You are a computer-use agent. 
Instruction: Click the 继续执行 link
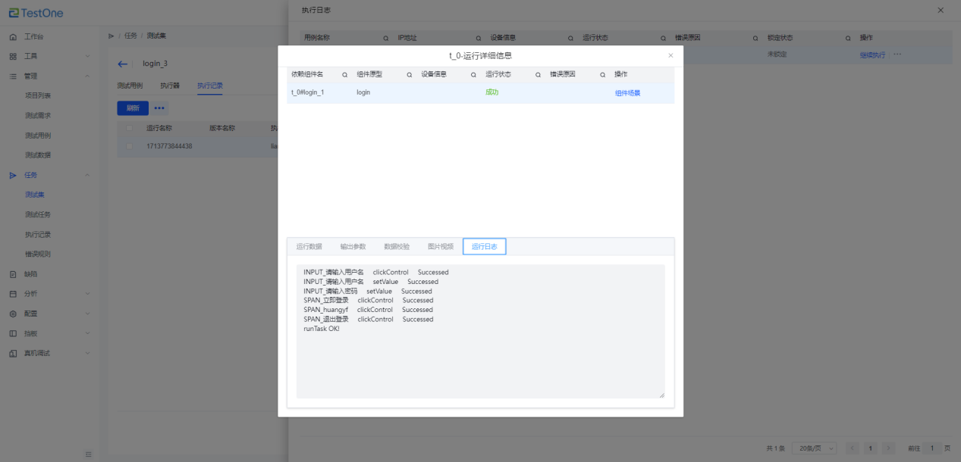(872, 55)
